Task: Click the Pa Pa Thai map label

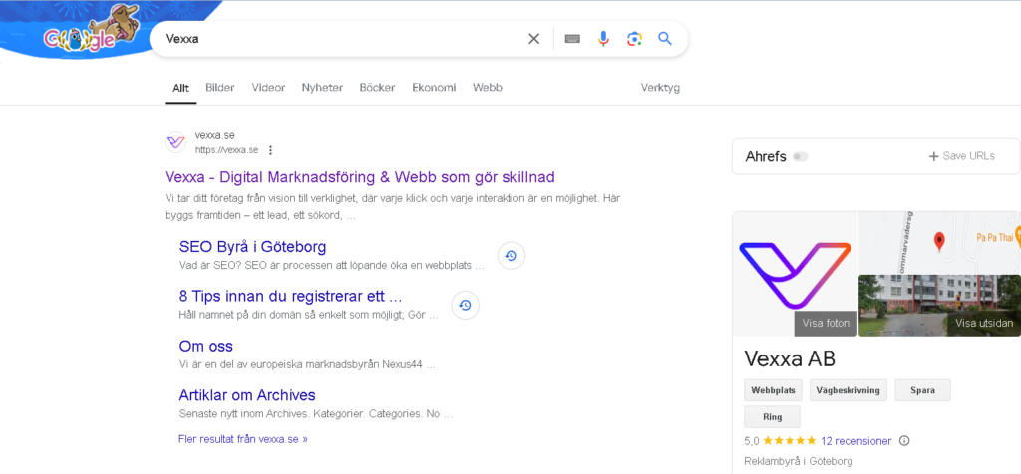Action: pos(995,238)
